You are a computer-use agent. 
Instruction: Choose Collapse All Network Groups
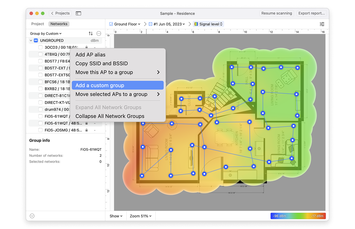tap(118, 116)
